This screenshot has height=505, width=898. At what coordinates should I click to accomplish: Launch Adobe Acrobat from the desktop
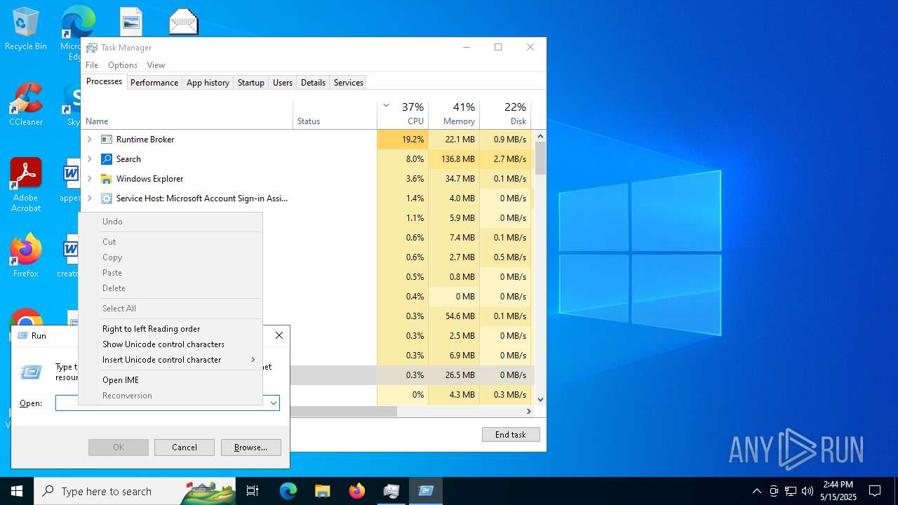point(26,185)
